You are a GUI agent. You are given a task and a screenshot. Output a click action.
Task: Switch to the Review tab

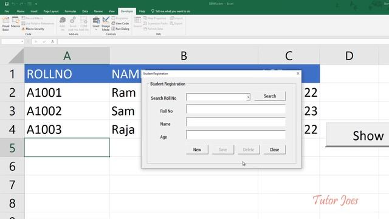click(98, 11)
